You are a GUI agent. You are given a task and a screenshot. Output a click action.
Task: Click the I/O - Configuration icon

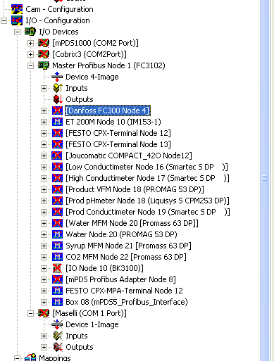[17, 20]
